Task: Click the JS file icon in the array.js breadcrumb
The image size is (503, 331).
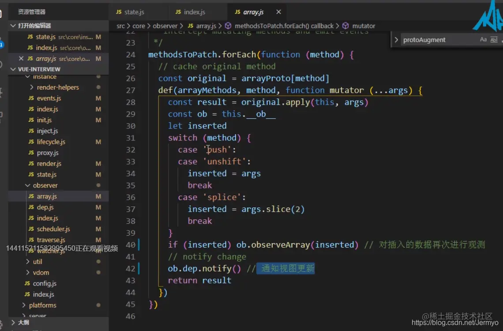Action: (x=191, y=26)
